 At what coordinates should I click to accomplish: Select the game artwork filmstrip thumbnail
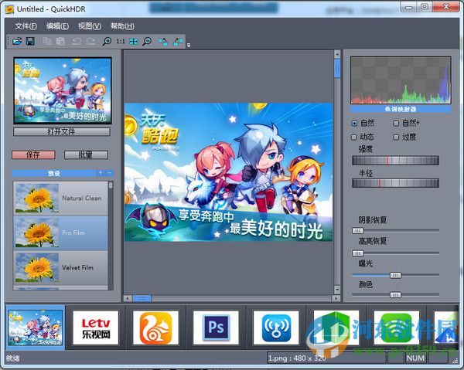(x=36, y=328)
